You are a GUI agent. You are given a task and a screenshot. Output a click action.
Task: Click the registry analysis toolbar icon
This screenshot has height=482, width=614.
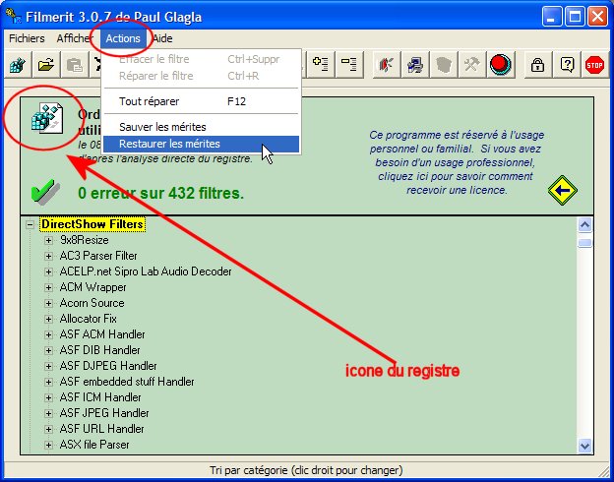(18, 65)
